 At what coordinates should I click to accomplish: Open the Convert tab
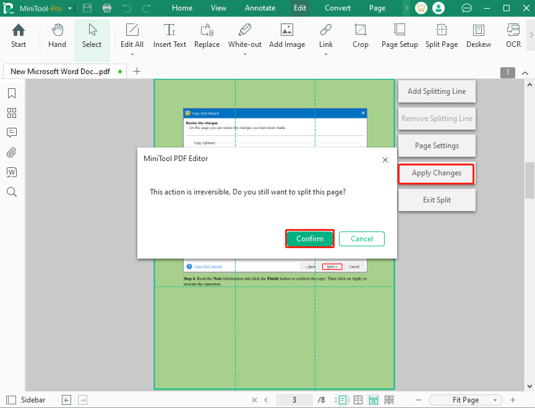click(338, 8)
